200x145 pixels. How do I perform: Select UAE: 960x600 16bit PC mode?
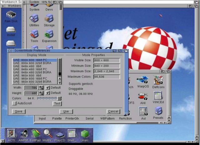pyautogui.click(x=35, y=78)
